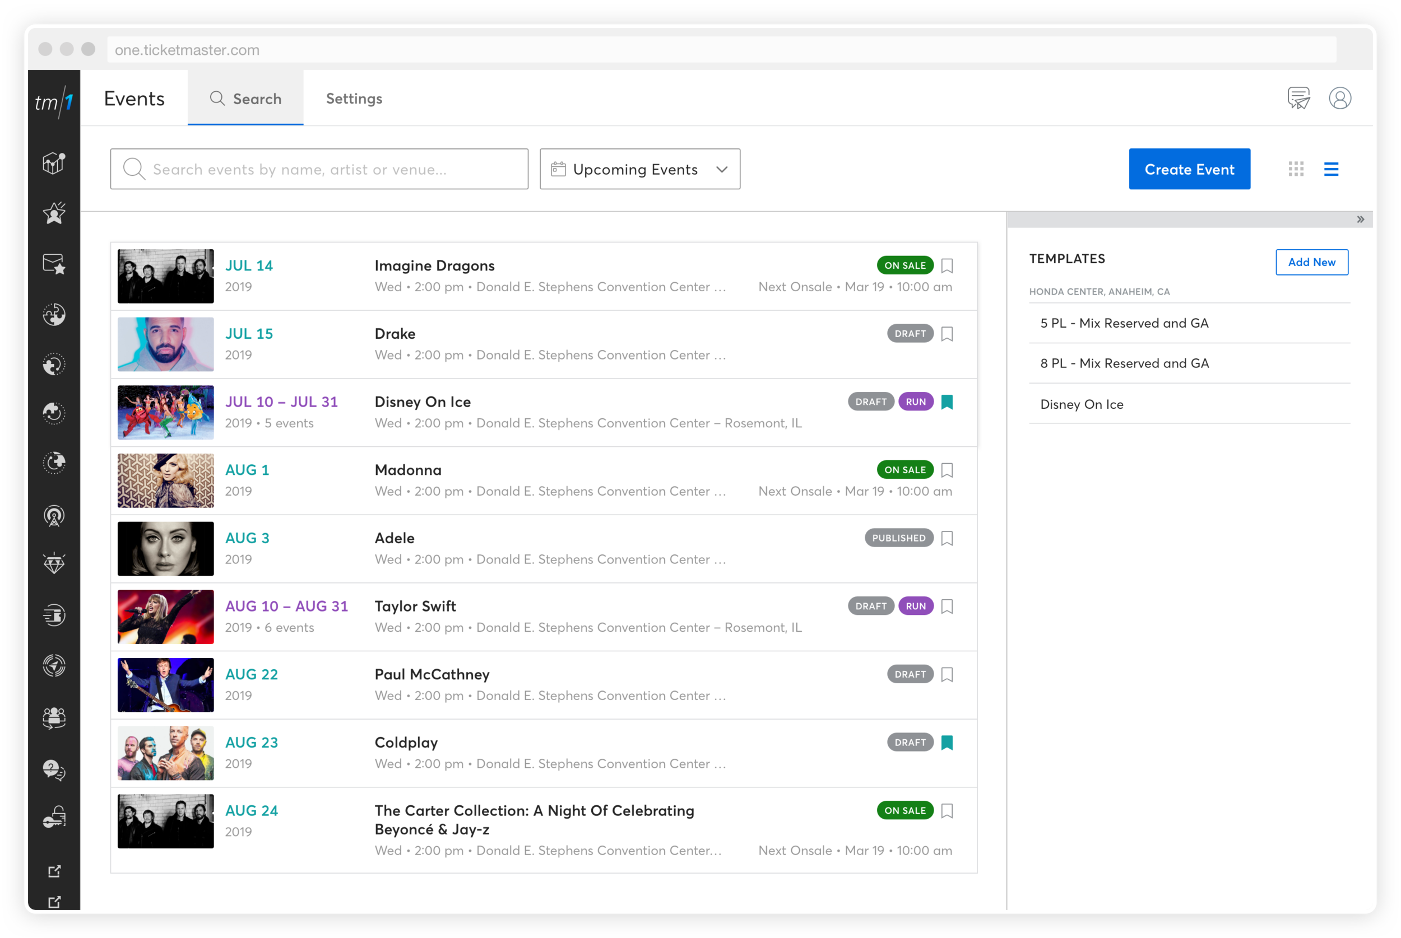Switch to grid view layout
The height and width of the screenshot is (938, 1401).
pos(1296,169)
